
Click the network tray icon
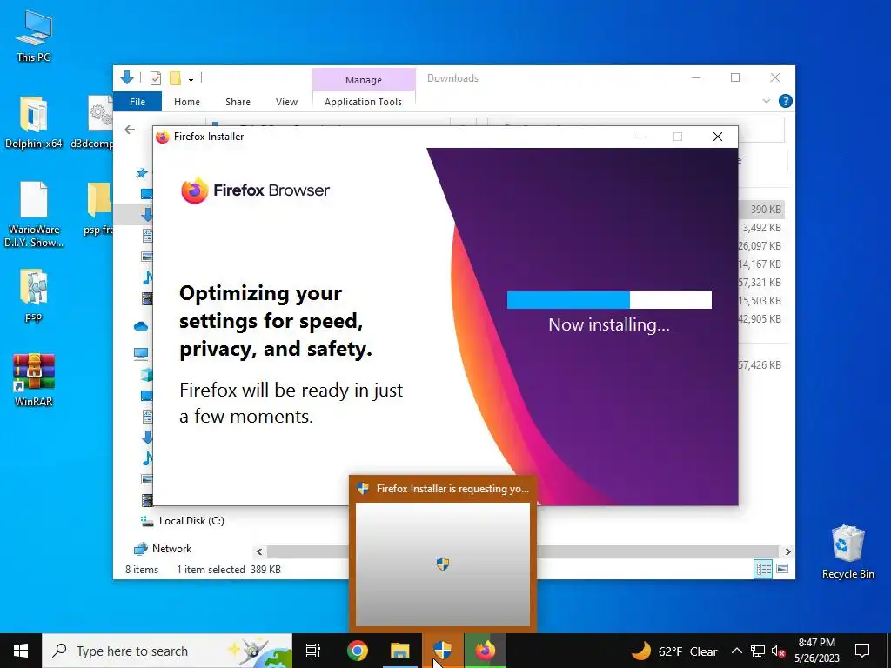coord(758,651)
